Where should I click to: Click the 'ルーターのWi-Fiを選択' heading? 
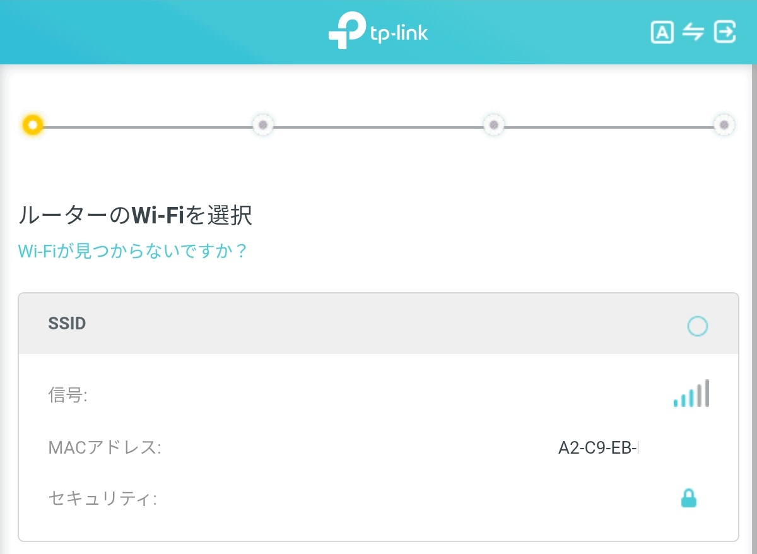click(135, 216)
